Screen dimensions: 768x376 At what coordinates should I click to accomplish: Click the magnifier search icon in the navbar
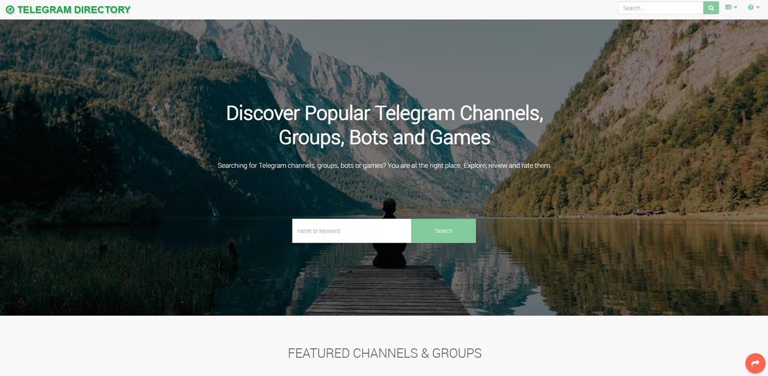(711, 8)
